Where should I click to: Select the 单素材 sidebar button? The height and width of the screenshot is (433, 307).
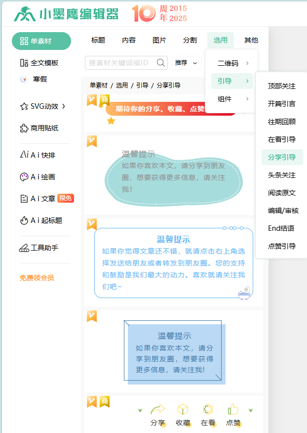coord(41,41)
